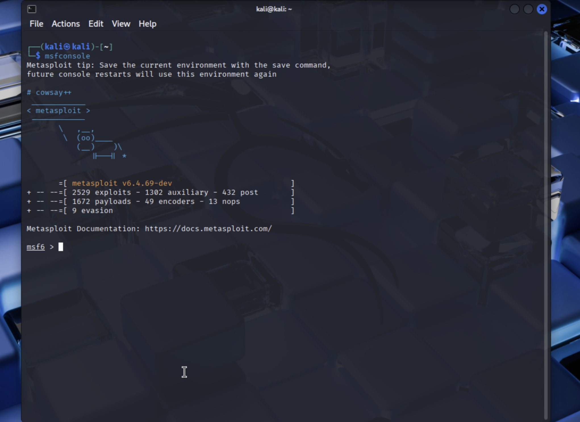Open the Edit menu
The height and width of the screenshot is (422, 580).
(x=96, y=24)
